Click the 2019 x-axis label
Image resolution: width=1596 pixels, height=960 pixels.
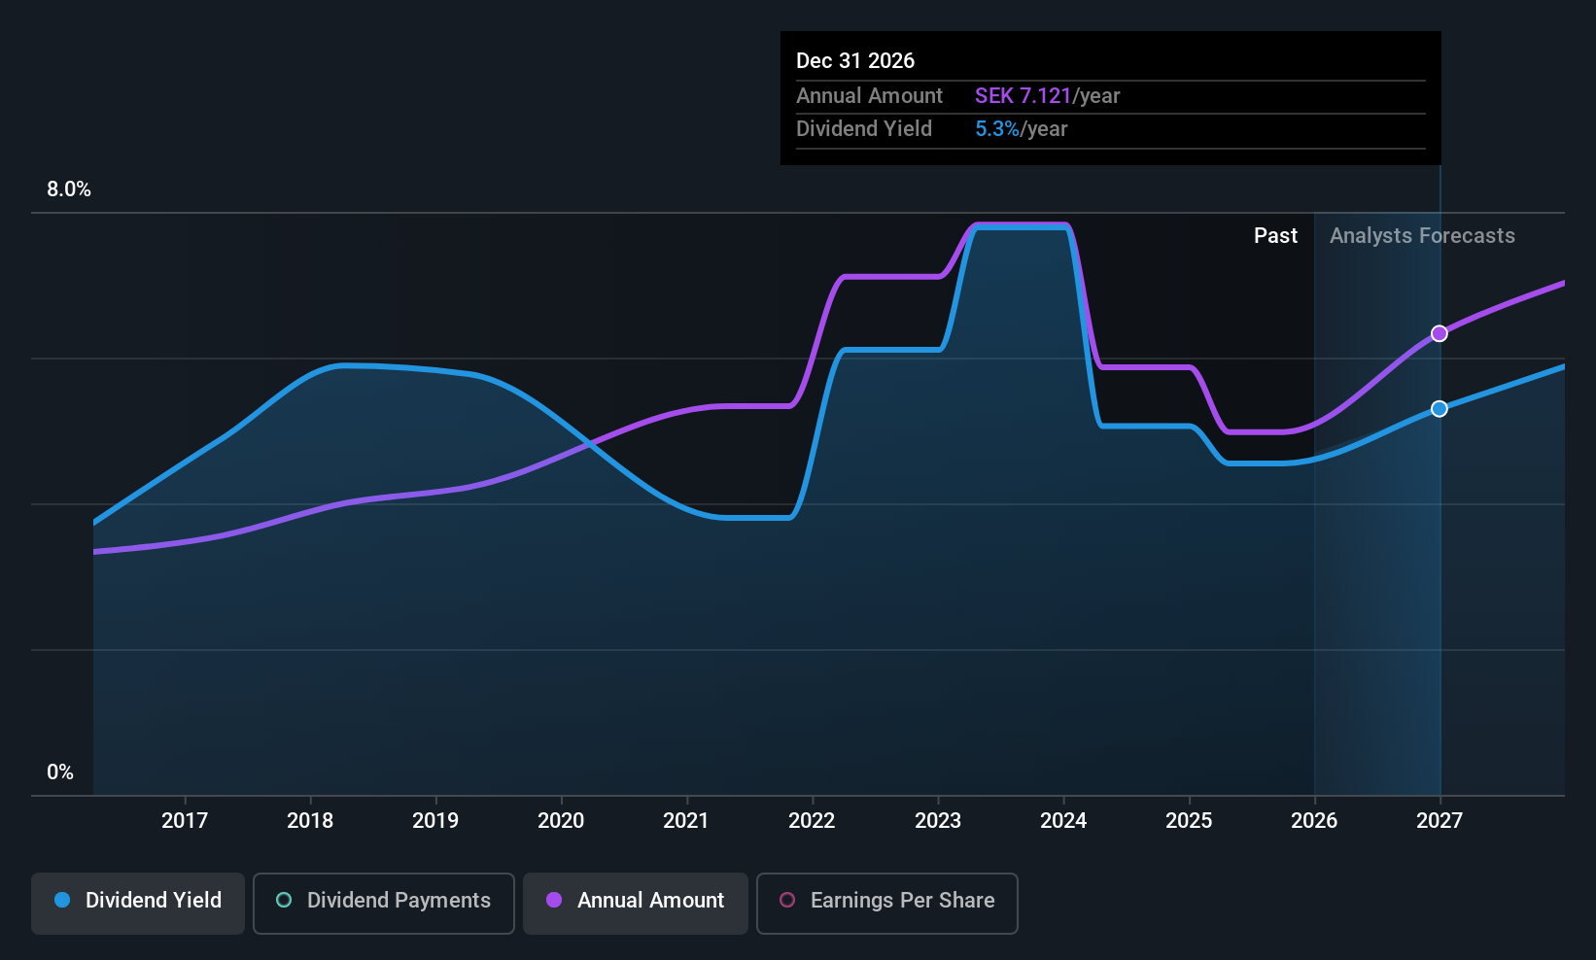pos(435,821)
